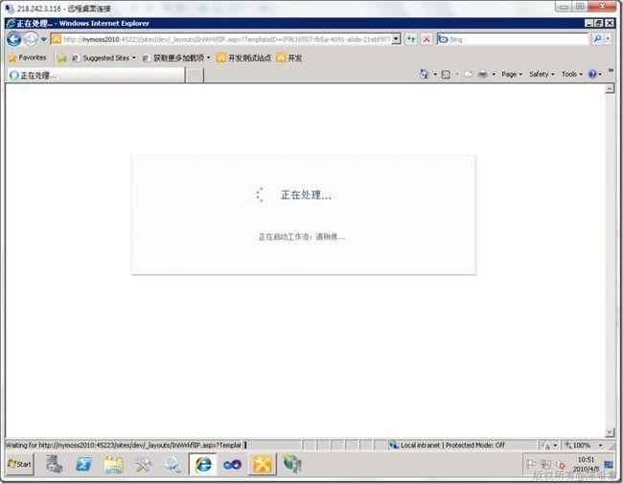Image resolution: width=623 pixels, height=484 pixels.
Task: Open a new blank tab
Action: click(195, 75)
